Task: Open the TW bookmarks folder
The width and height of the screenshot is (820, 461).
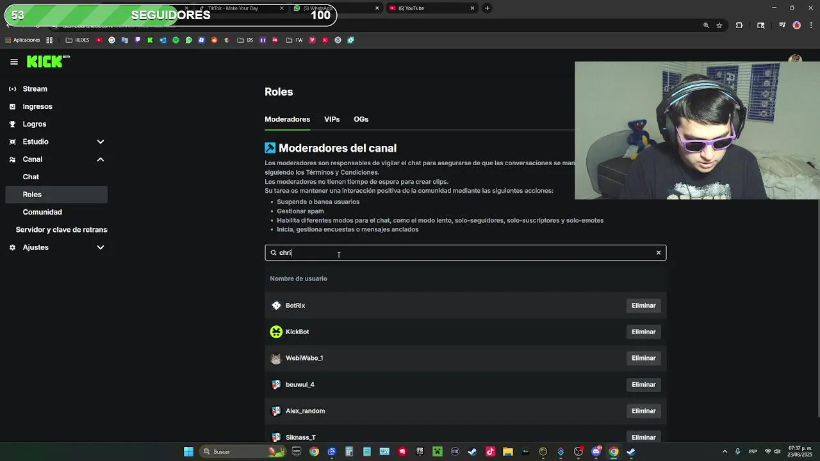Action: point(293,40)
